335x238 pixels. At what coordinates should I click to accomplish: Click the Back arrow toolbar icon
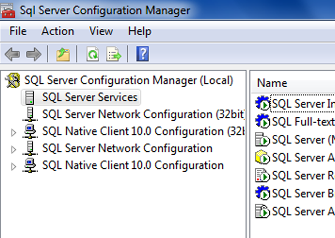point(12,54)
